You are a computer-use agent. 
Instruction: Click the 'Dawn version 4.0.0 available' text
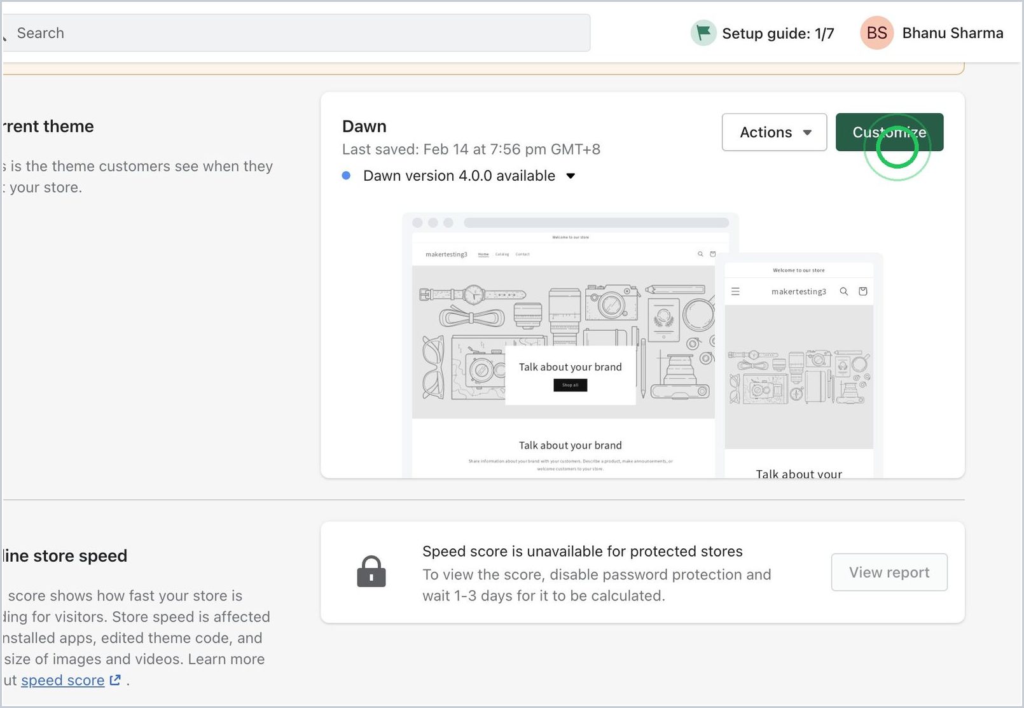[x=459, y=176]
